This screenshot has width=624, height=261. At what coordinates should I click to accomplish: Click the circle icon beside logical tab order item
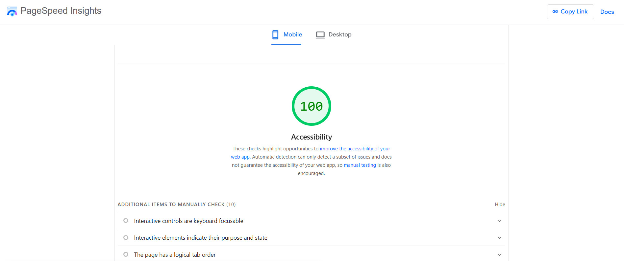[126, 254]
